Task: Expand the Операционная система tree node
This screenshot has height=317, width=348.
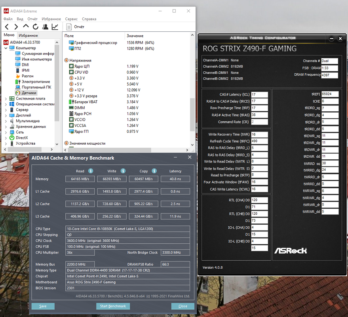Action: [6, 104]
